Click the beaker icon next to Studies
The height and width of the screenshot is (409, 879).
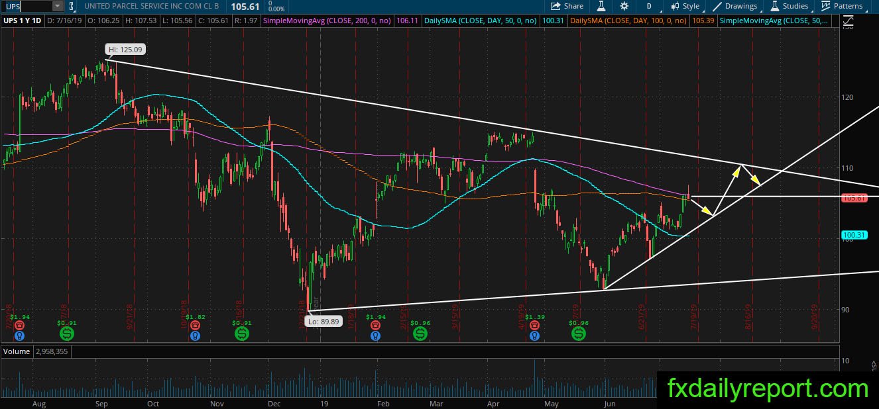(774, 6)
